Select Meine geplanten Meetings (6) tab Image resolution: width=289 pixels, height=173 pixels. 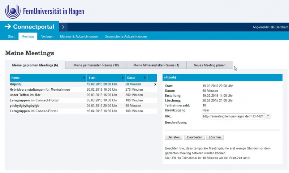(x=35, y=65)
